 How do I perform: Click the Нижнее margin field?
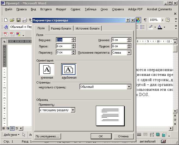coord(119,40)
